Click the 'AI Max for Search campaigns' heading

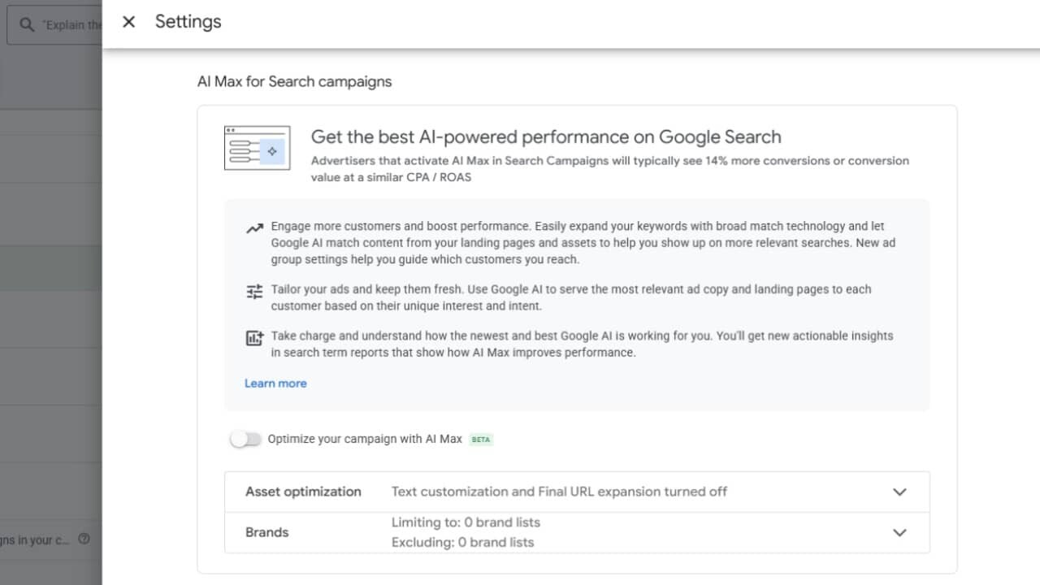click(294, 81)
